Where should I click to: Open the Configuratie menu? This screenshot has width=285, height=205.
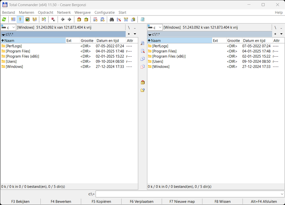(105, 12)
